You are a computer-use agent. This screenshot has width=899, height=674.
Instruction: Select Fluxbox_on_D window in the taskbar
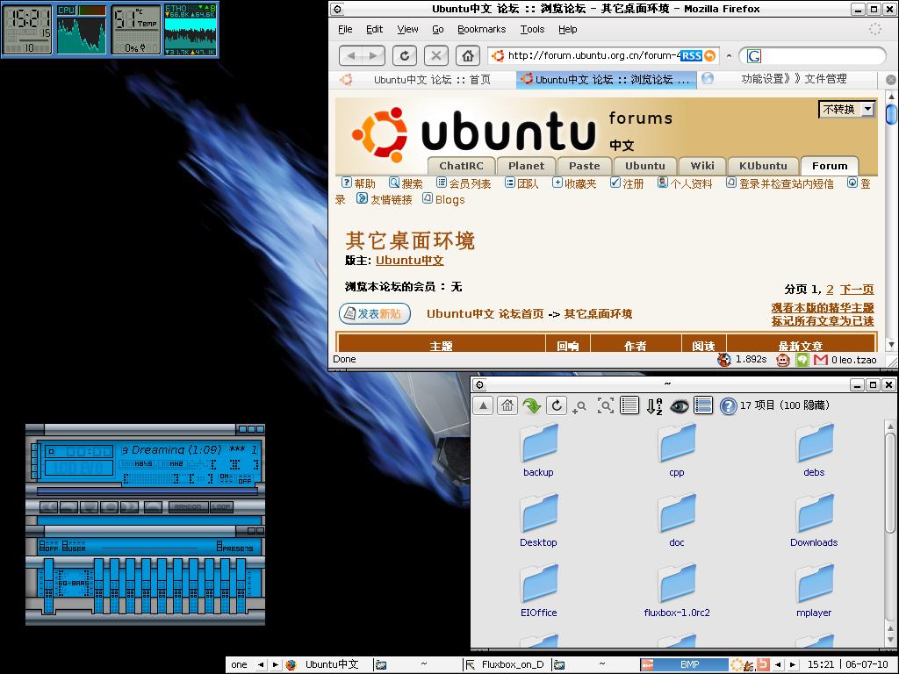tap(507, 665)
